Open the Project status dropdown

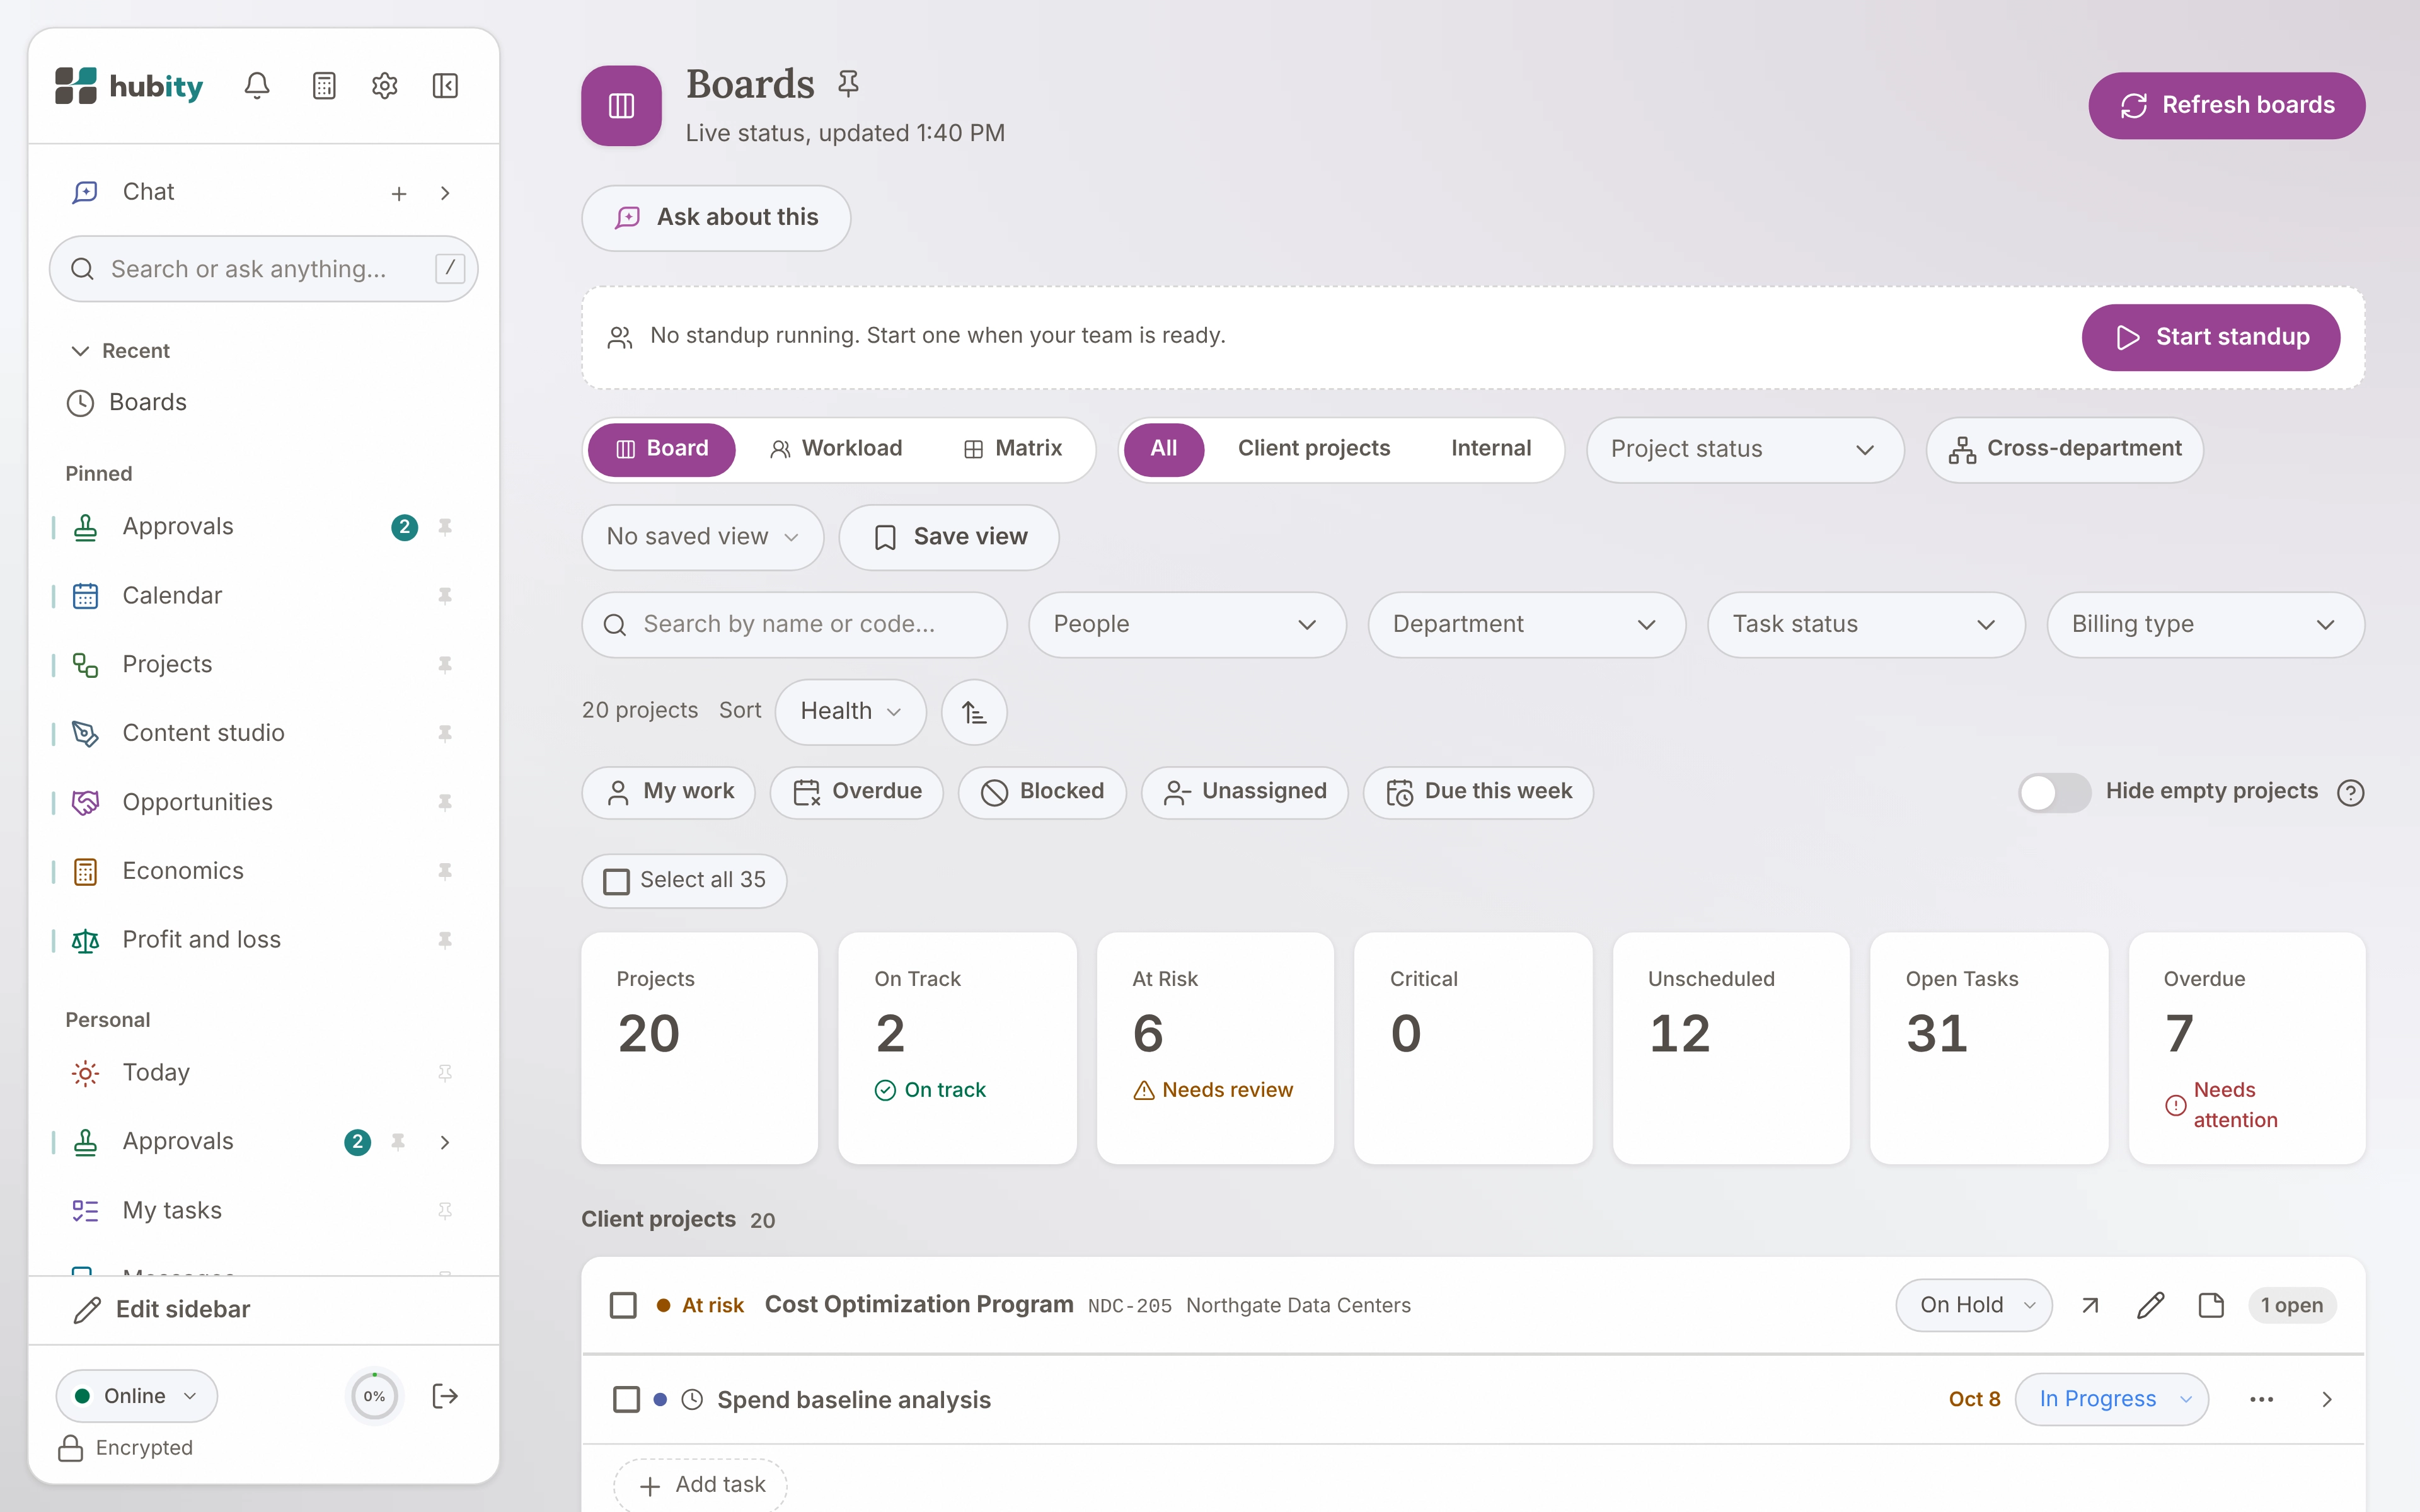coord(1744,449)
